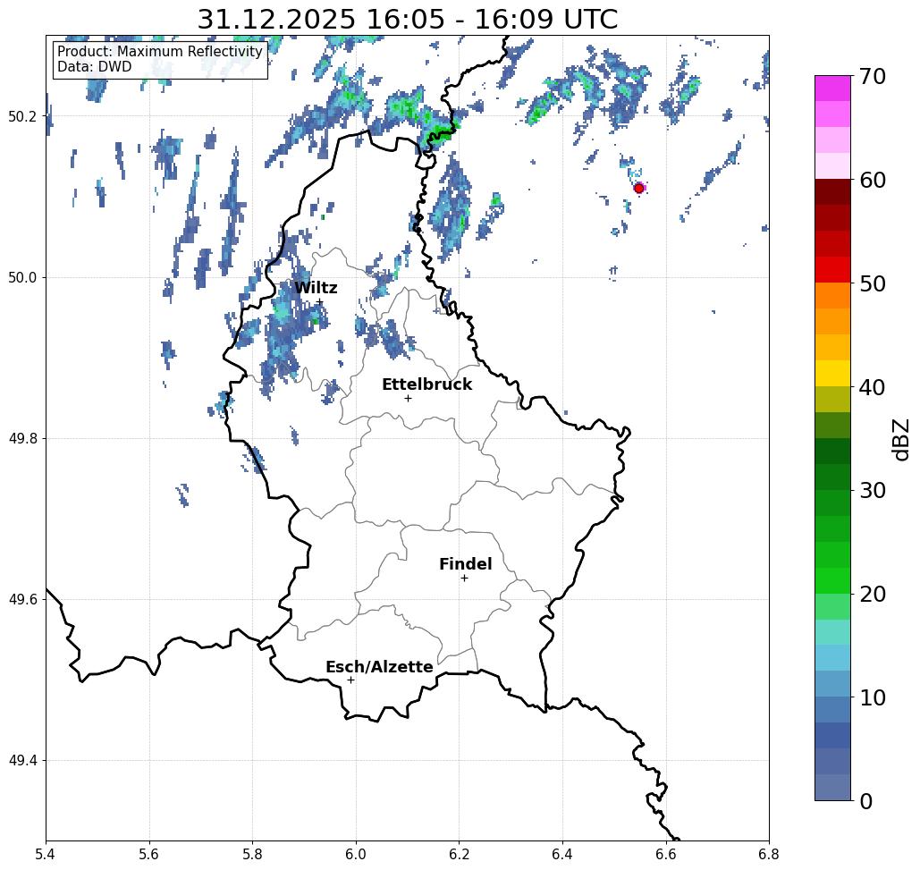Click the longitude tick label 5.8
The image size is (920, 870).
(252, 854)
